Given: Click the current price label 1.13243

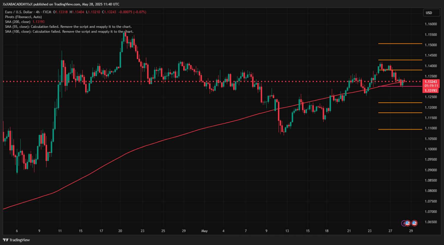Looking at the screenshot, I should pos(431,82).
